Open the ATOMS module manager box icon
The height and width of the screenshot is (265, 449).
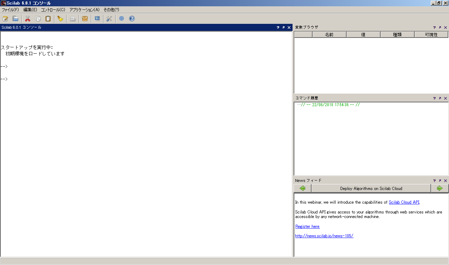(85, 19)
